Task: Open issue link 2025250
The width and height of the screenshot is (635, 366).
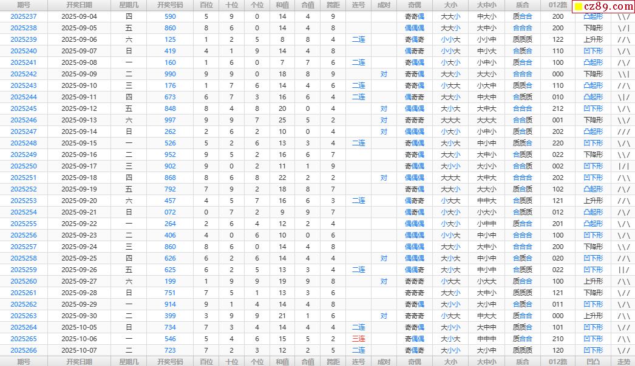Action: pyautogui.click(x=24, y=166)
